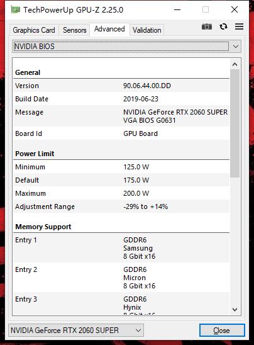Switch to the Sensors tab
The height and width of the screenshot is (345, 254).
click(x=74, y=30)
